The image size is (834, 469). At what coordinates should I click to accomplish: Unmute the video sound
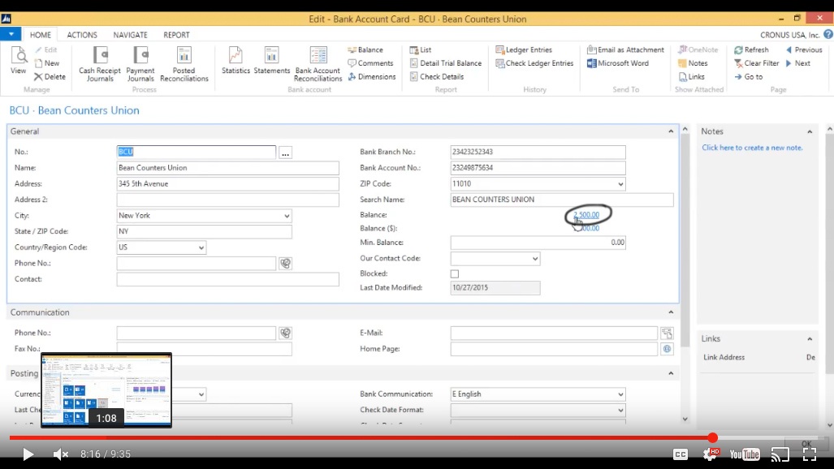[61, 454]
